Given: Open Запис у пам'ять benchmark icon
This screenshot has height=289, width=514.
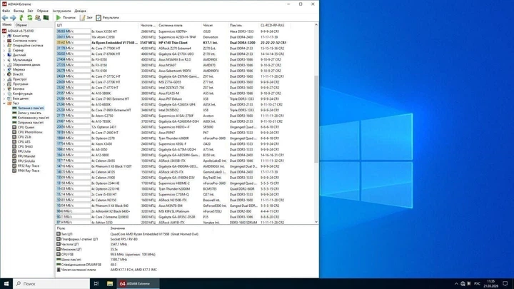Looking at the screenshot, I should tap(14, 113).
